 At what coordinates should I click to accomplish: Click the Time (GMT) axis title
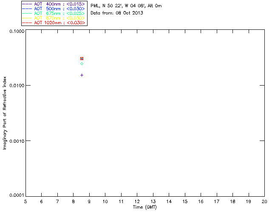click(x=144, y=207)
